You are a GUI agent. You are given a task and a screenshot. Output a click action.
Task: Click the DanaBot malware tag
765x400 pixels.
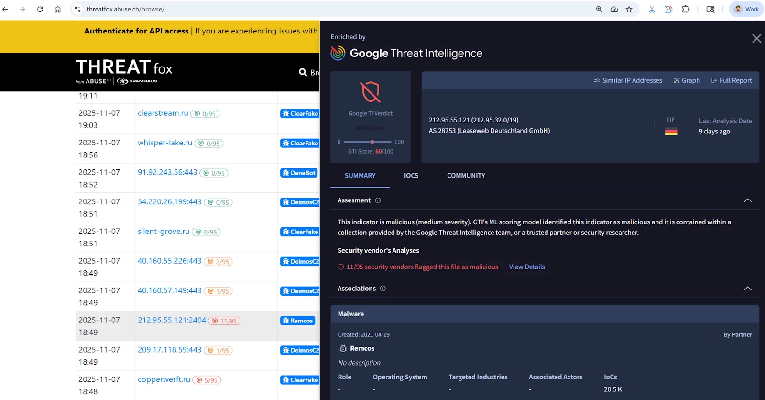299,173
